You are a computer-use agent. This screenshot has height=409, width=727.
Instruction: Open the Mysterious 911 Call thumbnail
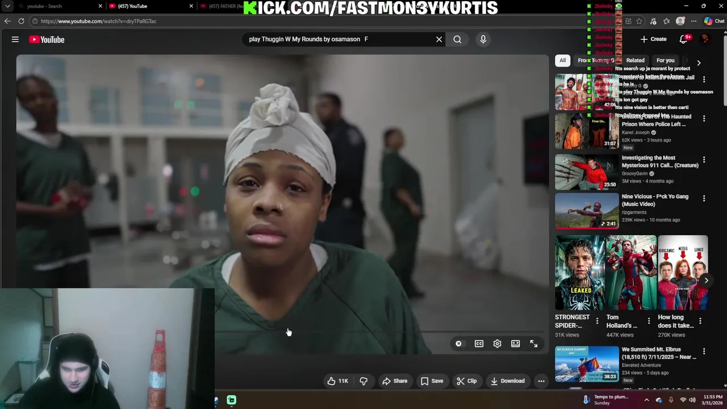587,172
